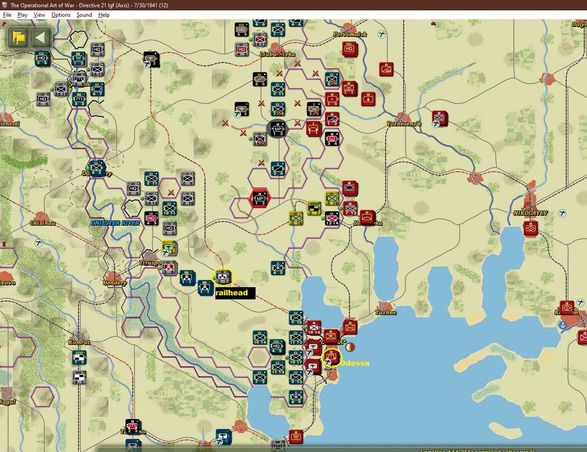Image resolution: width=587 pixels, height=452 pixels.
Task: Select the blue infantry unit rated 10-14
Action: tap(260, 337)
